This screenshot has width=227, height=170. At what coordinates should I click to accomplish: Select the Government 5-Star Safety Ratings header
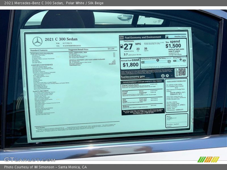[x=142, y=81]
